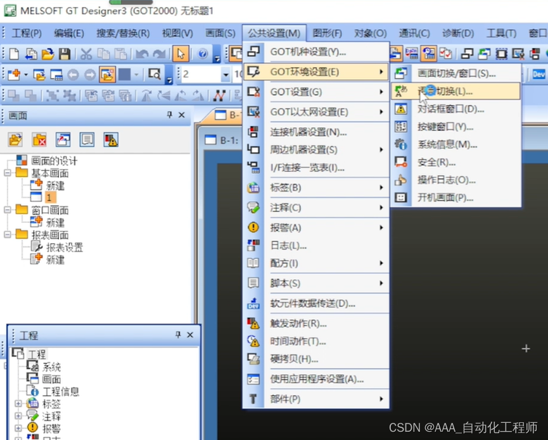Choose 硬拷贝(H)... menu entry
The height and width of the screenshot is (440, 548).
point(316,359)
